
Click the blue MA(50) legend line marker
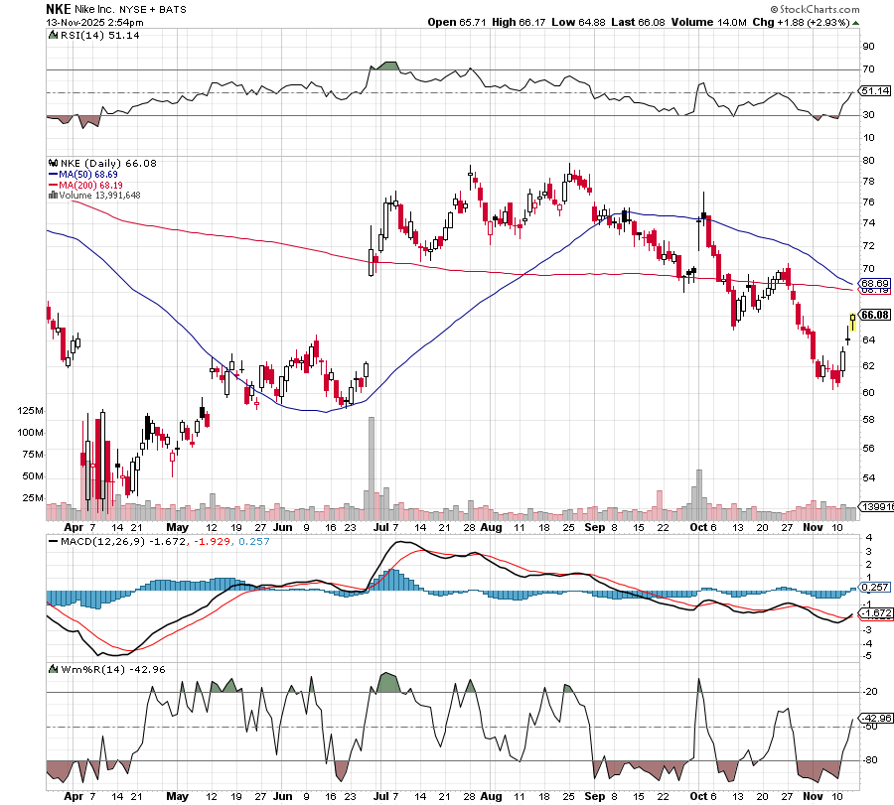click(x=54, y=174)
